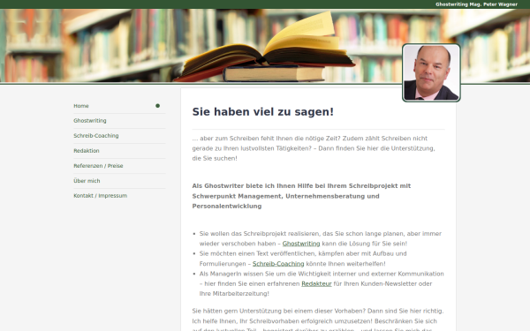
Task: Click the portrait photo of Peter Wagner
Action: click(x=431, y=72)
